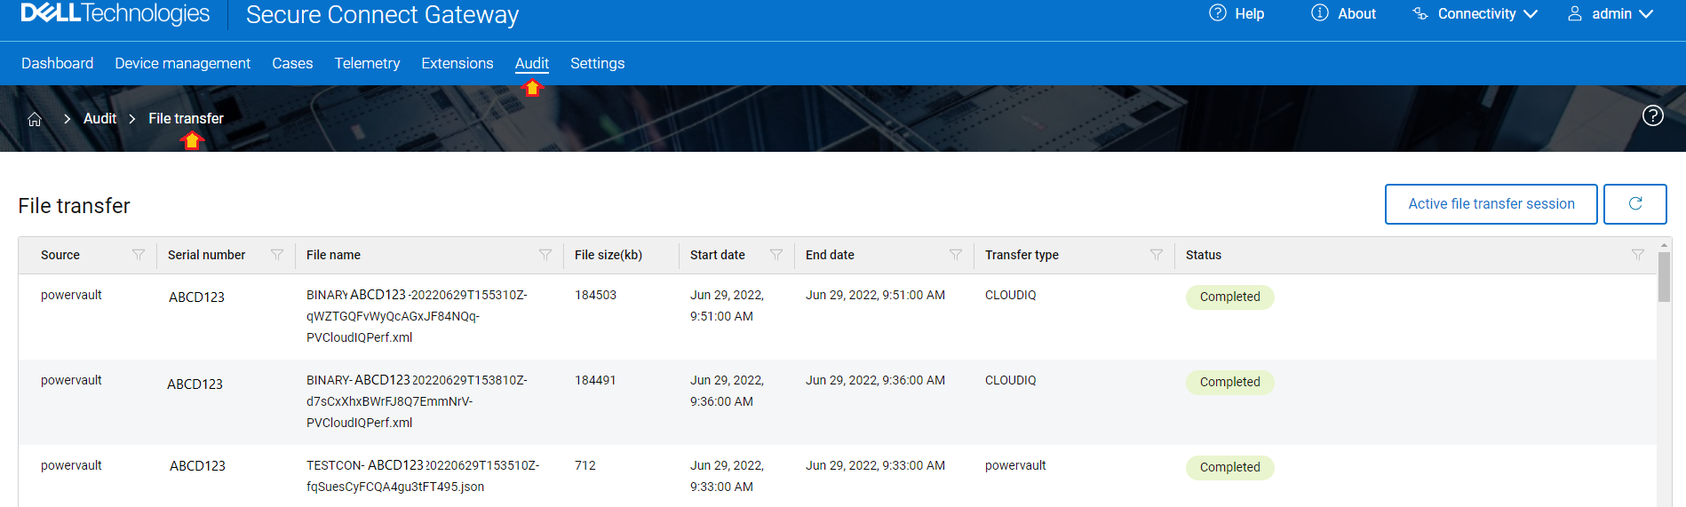Open filter for File name column
This screenshot has width=1686, height=507.
click(545, 255)
